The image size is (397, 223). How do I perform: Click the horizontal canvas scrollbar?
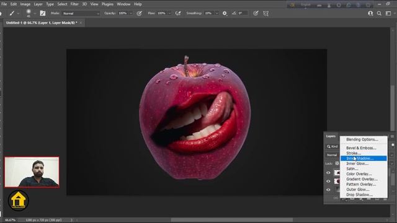point(231,220)
